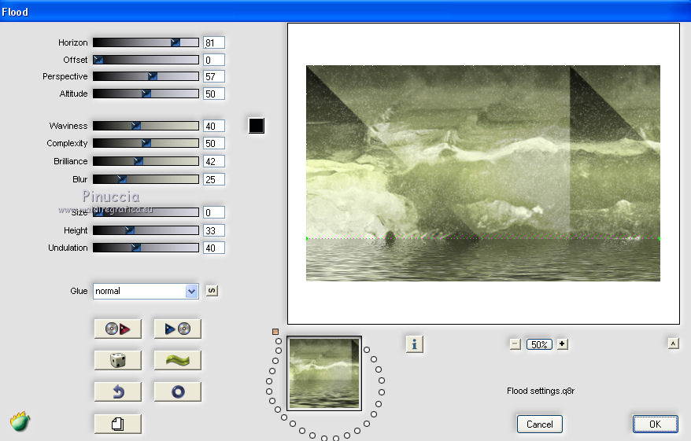Screen dimensions: 691x441
Task: Click the Complexity value field showing 50
Action: tap(214, 144)
